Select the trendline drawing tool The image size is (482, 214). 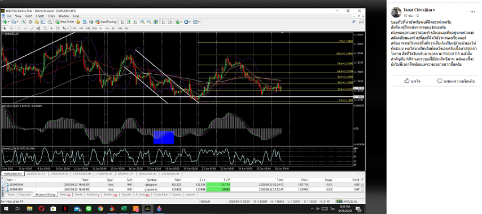coord(32,28)
